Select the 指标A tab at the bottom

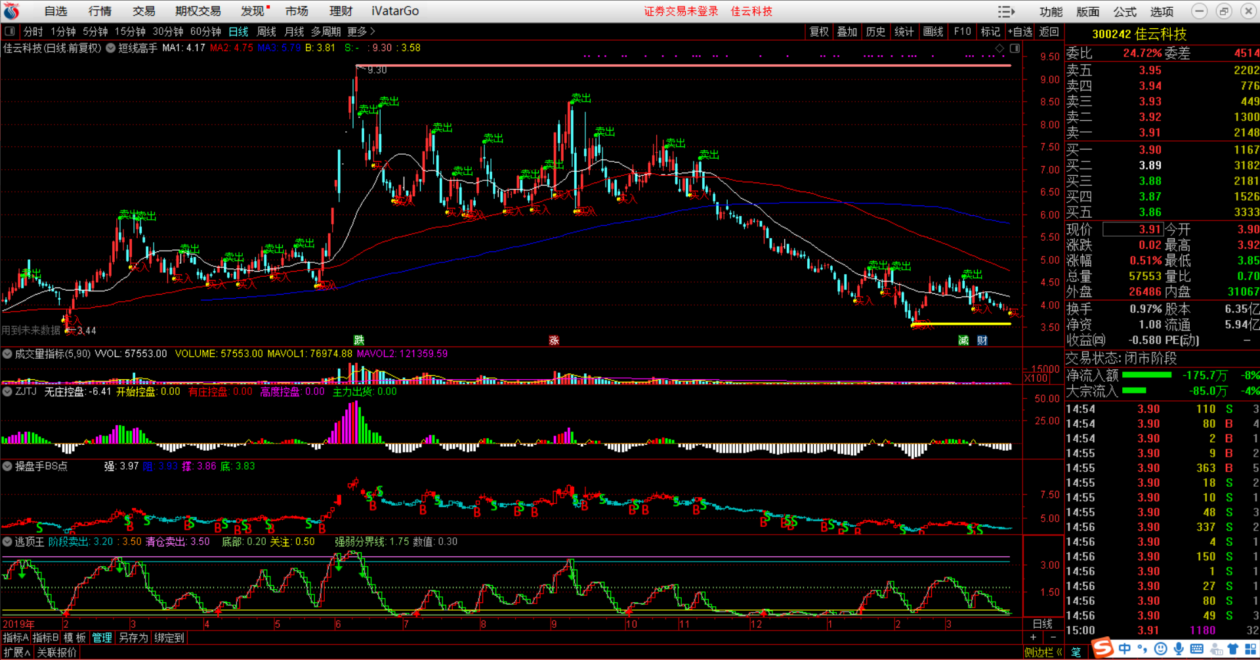click(16, 638)
